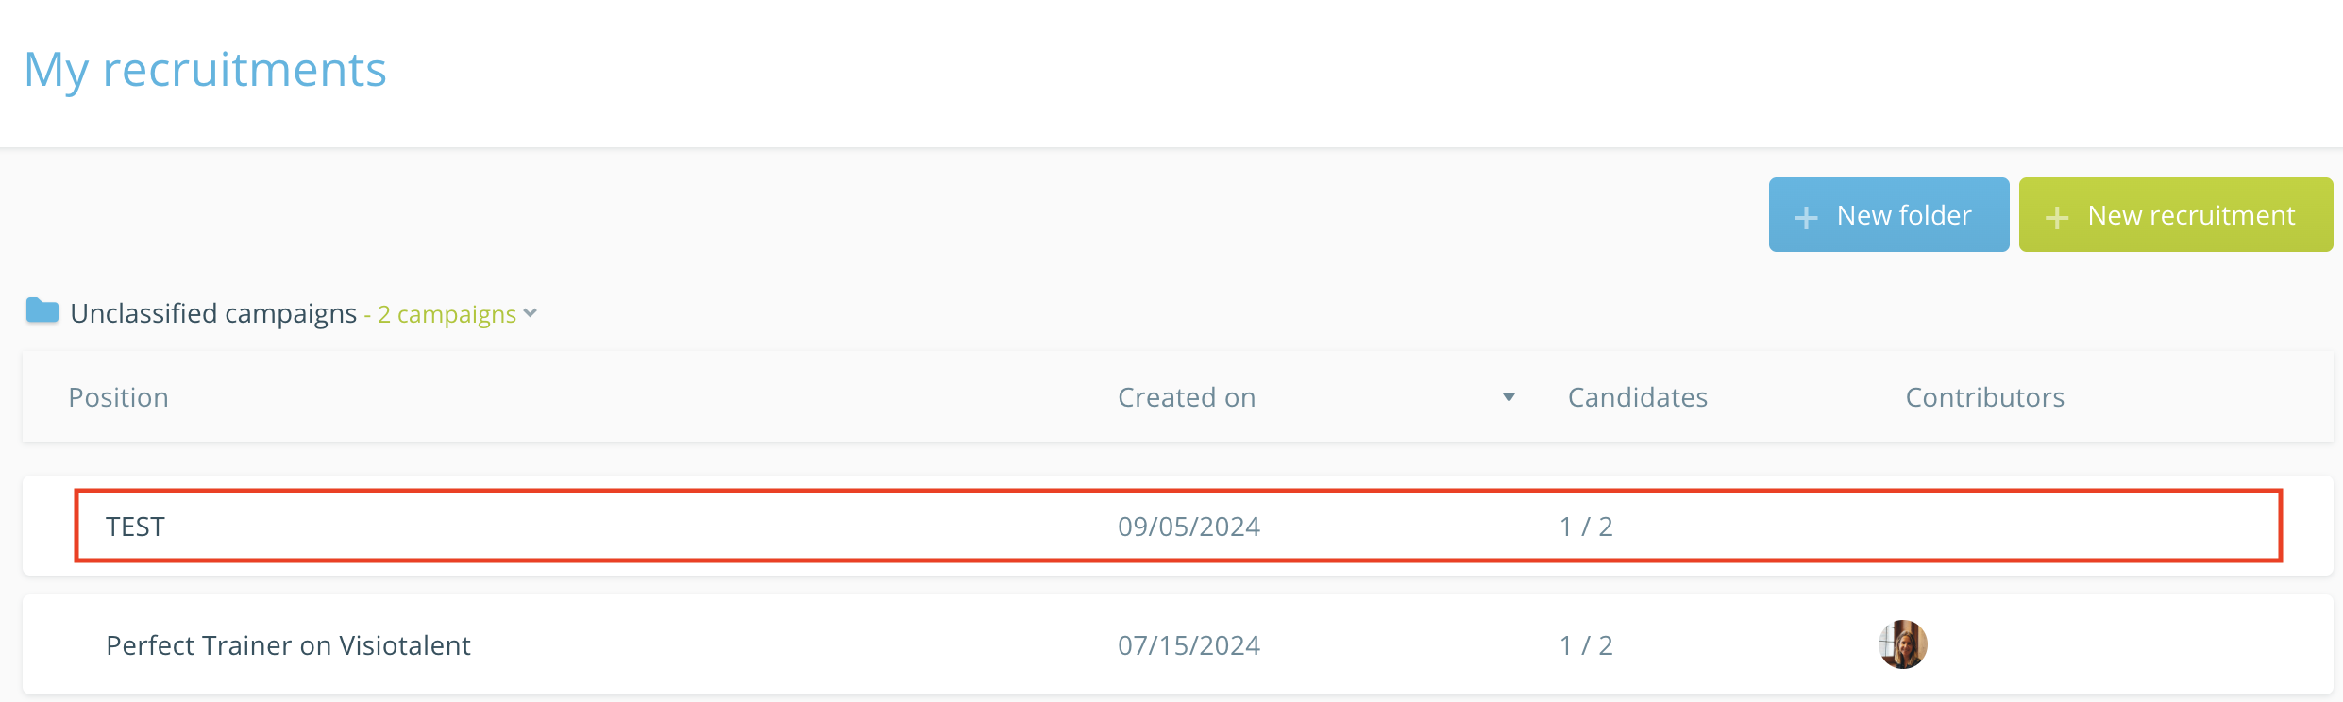
Task: Toggle the Created on sort arrow
Action: [1509, 397]
